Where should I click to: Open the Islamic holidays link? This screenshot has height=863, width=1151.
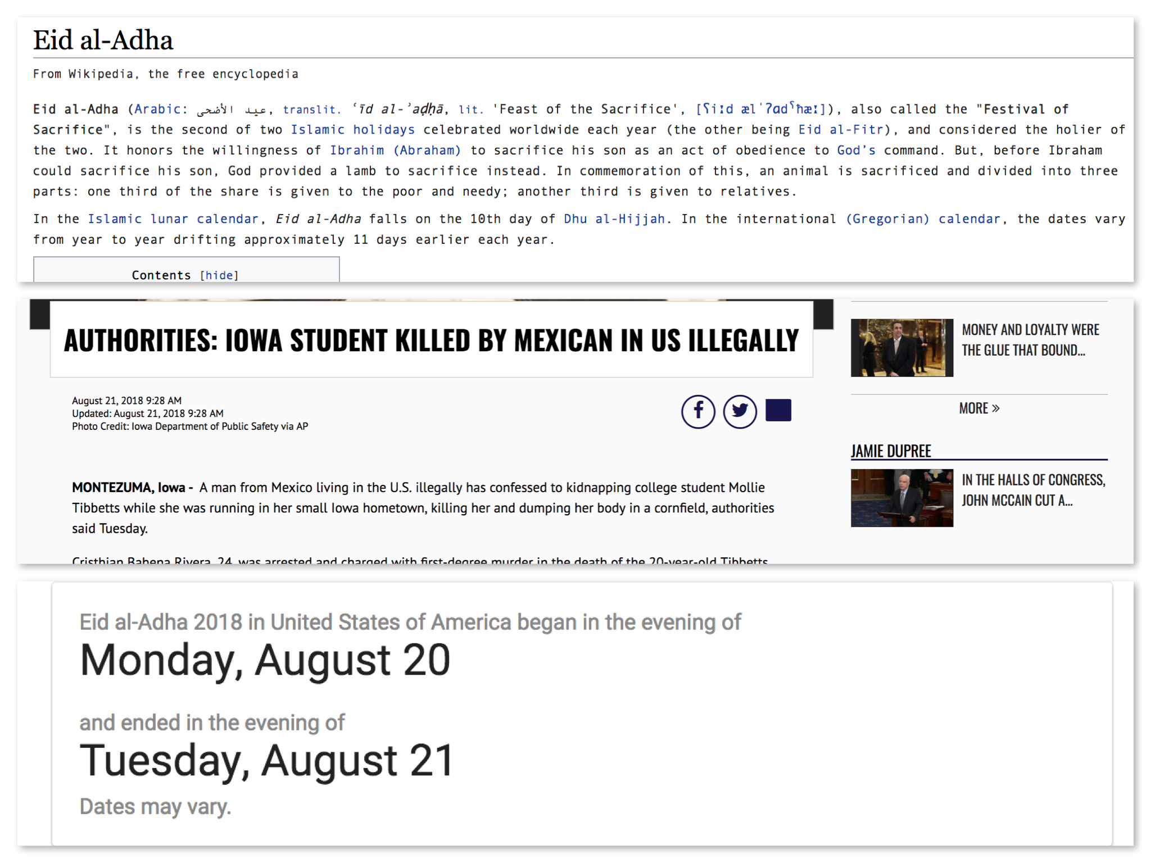352,130
